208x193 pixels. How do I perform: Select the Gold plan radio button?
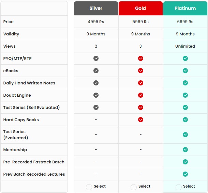(x=134, y=187)
